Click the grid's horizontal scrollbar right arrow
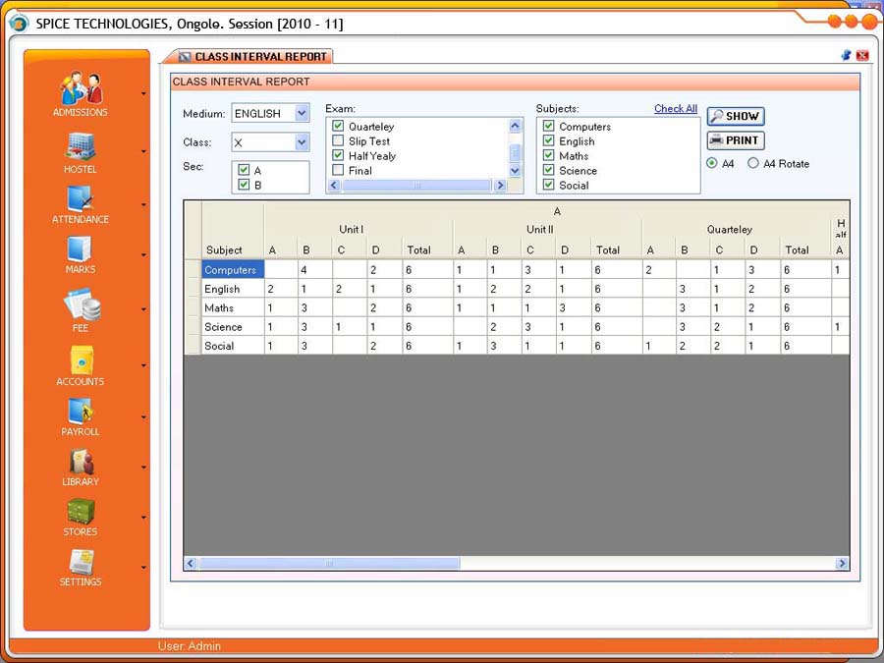Viewport: 884px width, 663px height. pyautogui.click(x=842, y=564)
